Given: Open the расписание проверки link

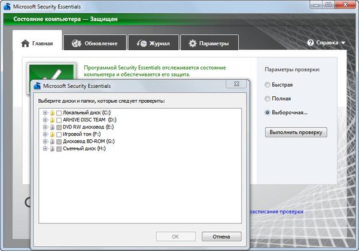Looking at the screenshot, I should click(x=276, y=212).
